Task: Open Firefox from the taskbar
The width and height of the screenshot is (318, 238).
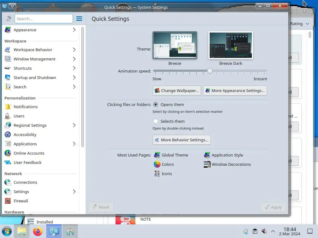Action: [x=38, y=231]
